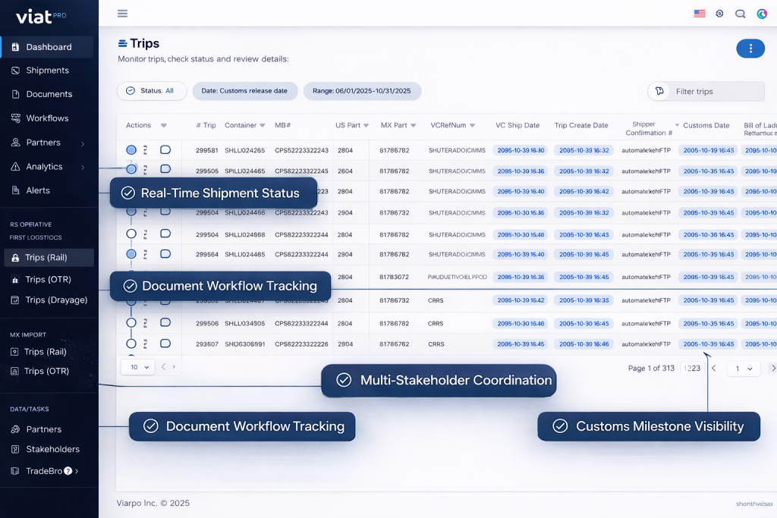This screenshot has height=518, width=777.
Task: Click the date Range filter chip
Action: pos(362,91)
